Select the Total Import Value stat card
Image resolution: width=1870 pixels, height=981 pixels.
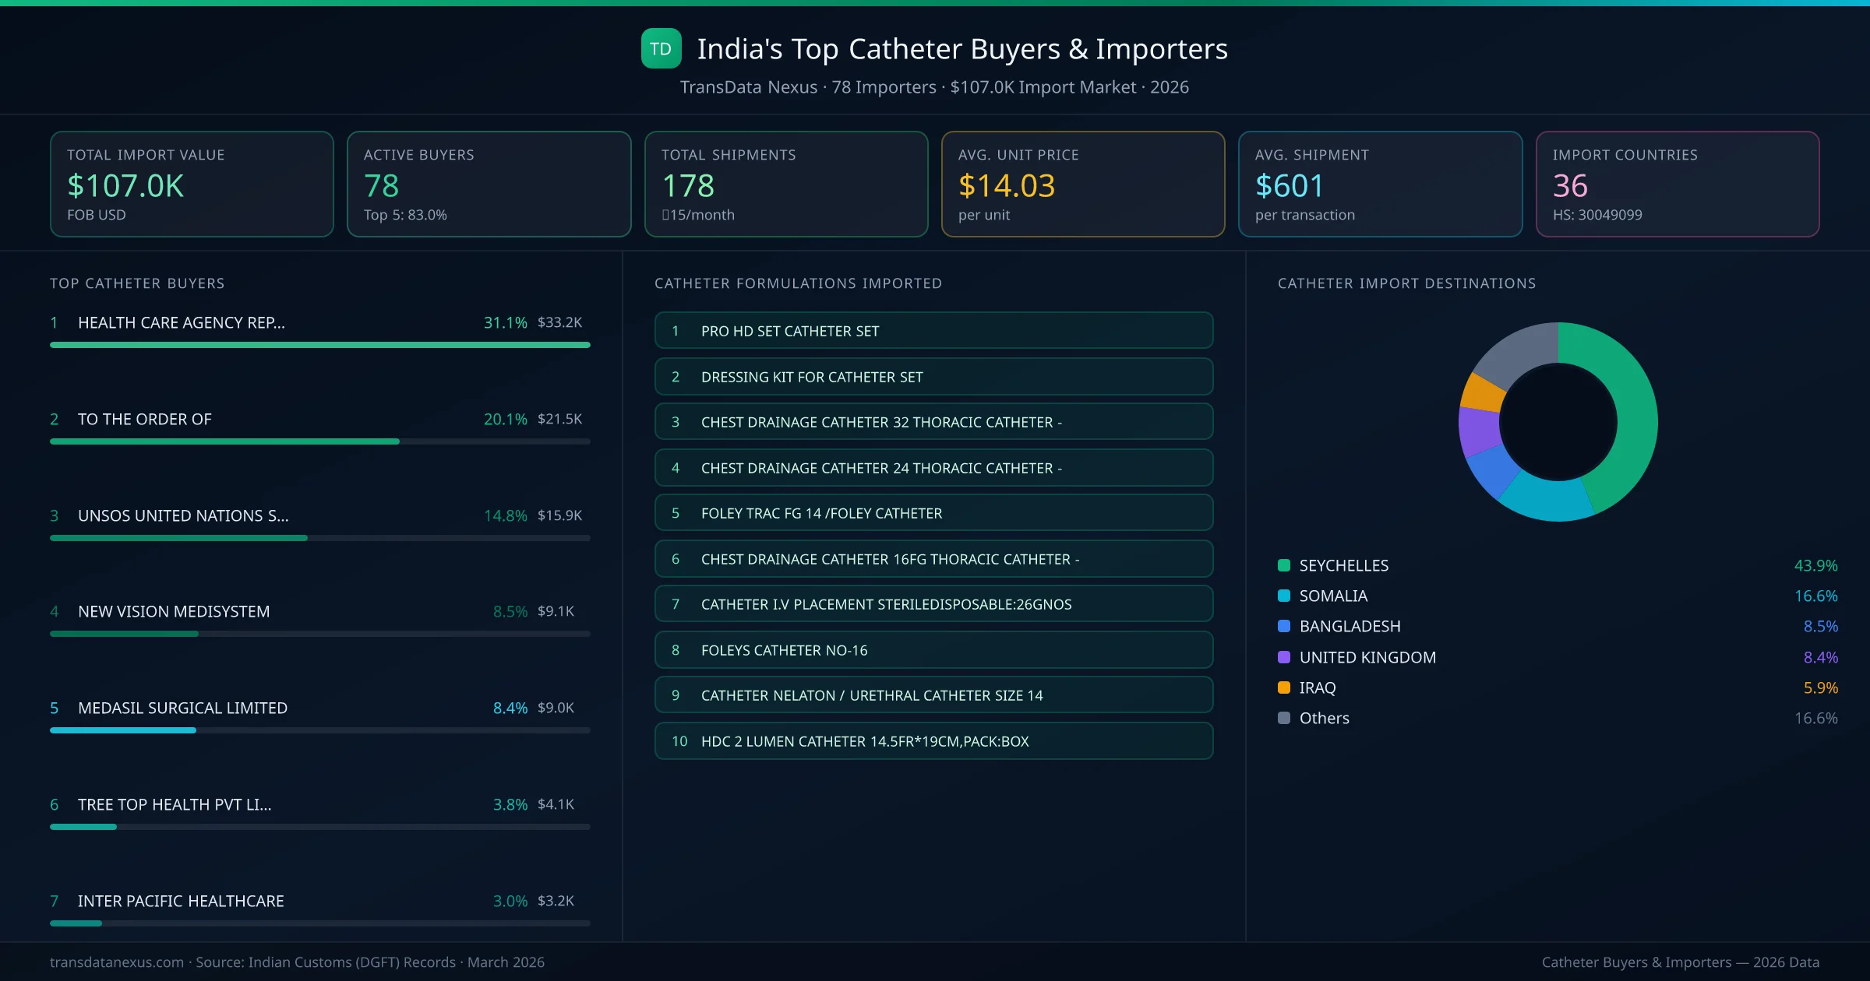coord(192,184)
